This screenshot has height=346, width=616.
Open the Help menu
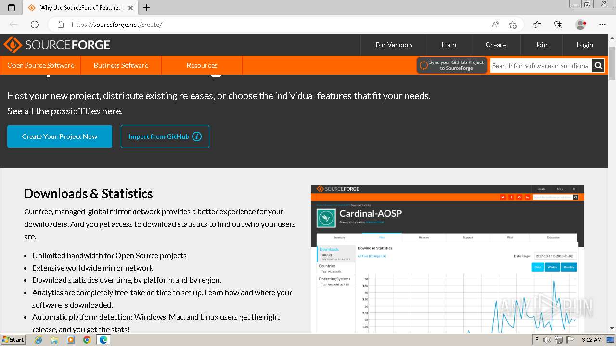[449, 45]
